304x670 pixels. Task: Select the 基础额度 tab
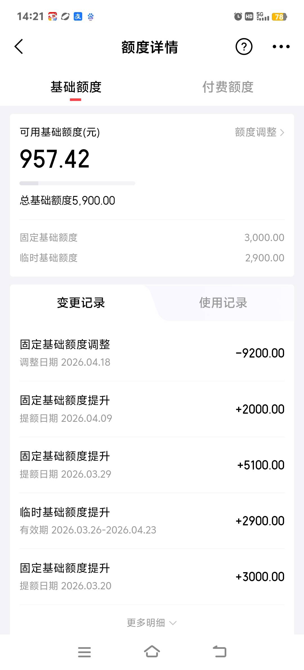click(76, 87)
